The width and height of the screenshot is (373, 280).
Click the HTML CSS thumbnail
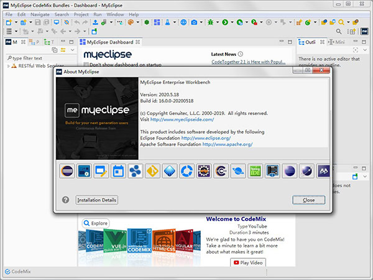164,241
